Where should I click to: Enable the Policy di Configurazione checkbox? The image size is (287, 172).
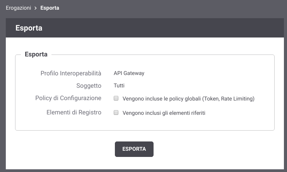tap(116, 99)
